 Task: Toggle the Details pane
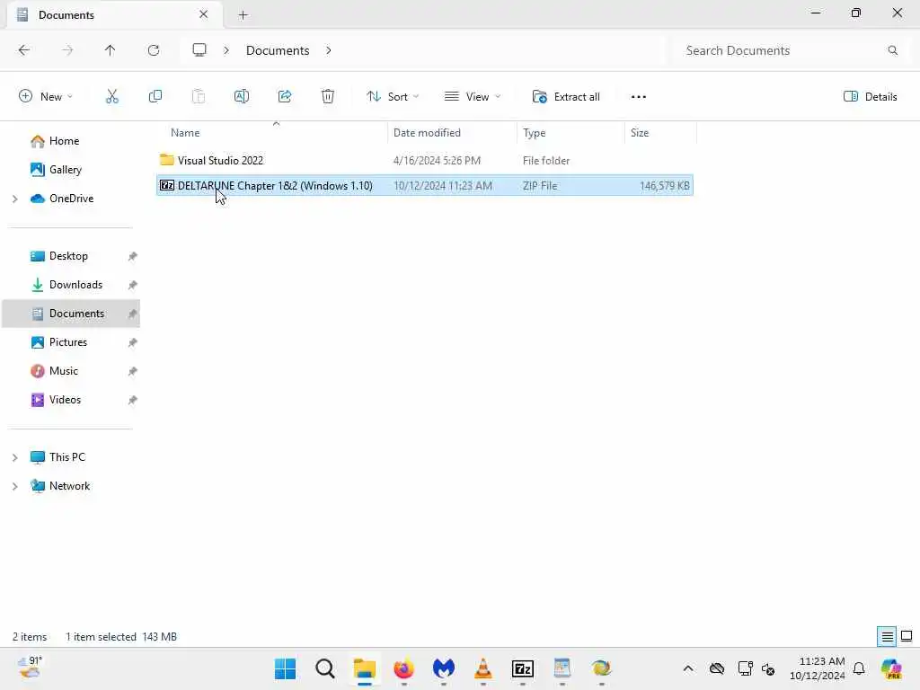click(870, 97)
